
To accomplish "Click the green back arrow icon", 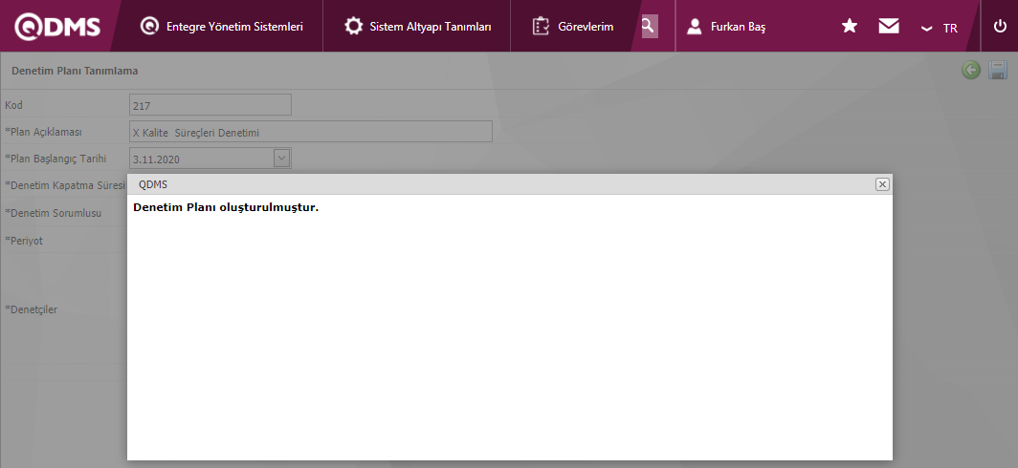I will click(x=971, y=70).
